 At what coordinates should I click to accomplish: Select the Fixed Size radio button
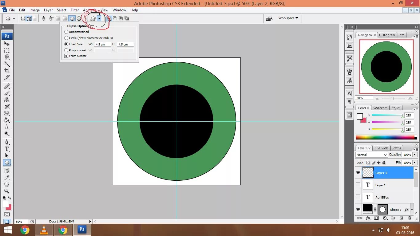66,44
